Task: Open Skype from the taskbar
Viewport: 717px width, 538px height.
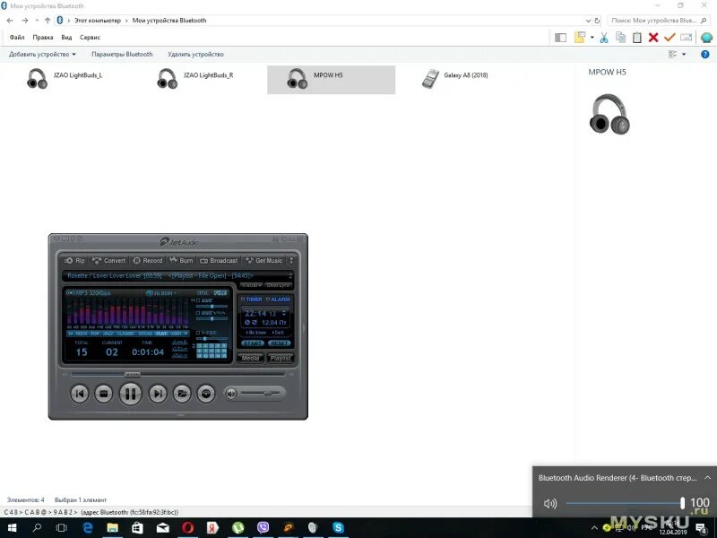Action: [x=338, y=528]
